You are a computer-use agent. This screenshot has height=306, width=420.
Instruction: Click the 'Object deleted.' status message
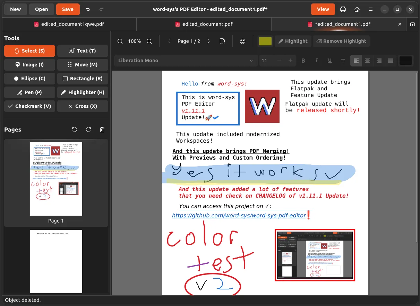coord(23,300)
